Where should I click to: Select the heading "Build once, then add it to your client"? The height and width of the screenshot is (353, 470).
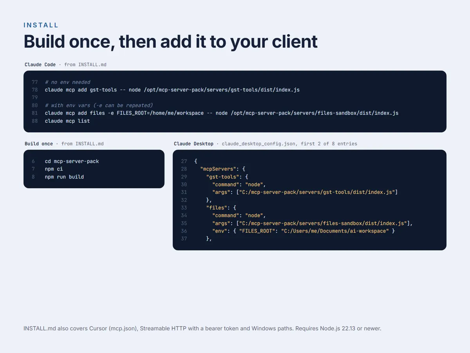171,42
